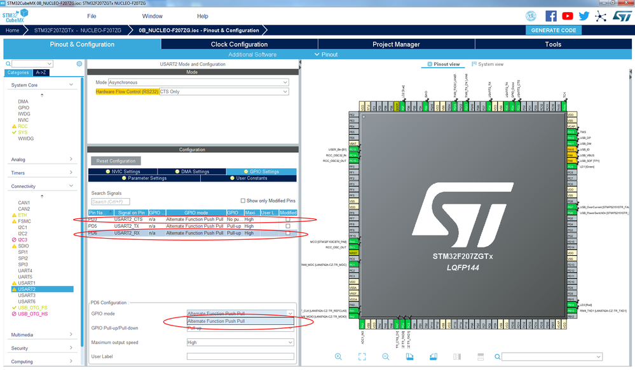Open the Pinout dropdown menu
Image resolution: width=635 pixels, height=370 pixels.
327,55
